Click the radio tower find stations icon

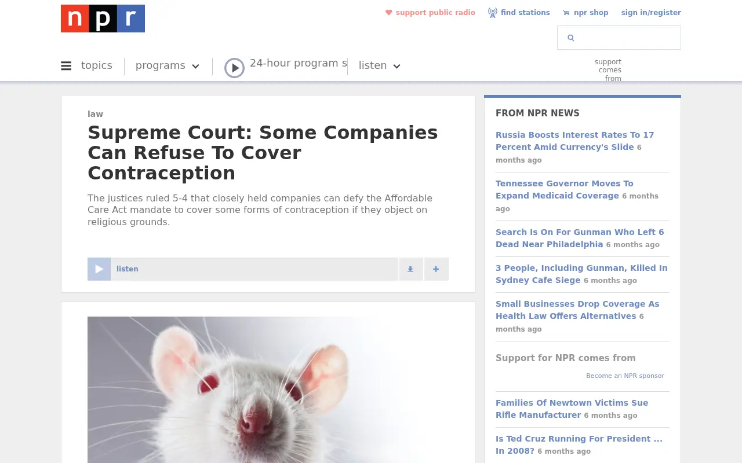pos(493,13)
